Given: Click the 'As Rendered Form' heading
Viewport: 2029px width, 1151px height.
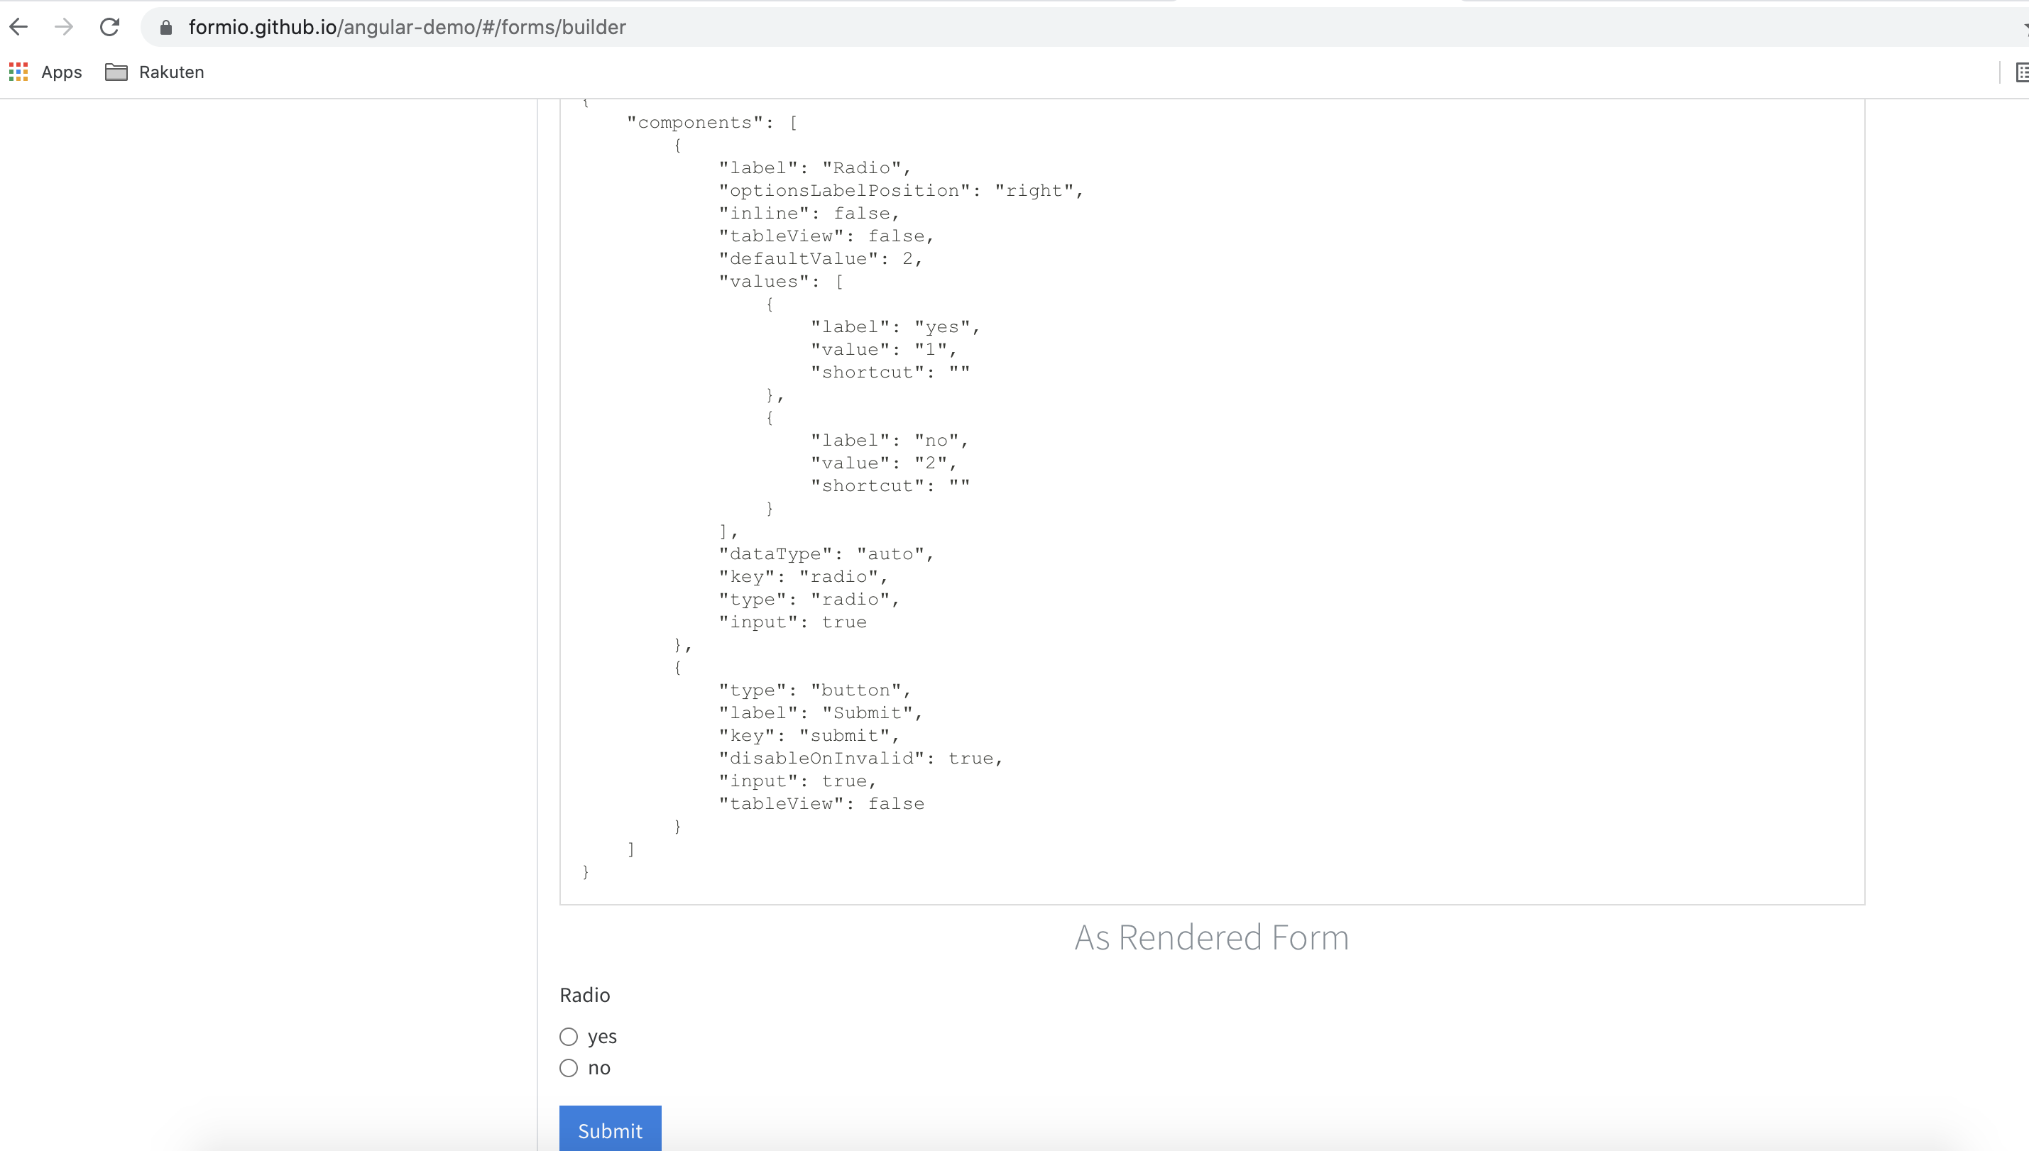Looking at the screenshot, I should click(1211, 937).
